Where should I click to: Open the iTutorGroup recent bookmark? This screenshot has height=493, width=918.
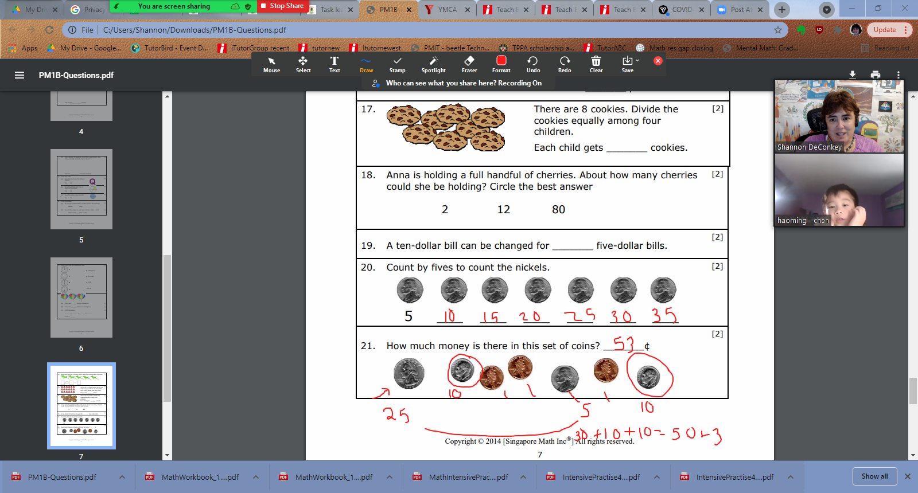[x=254, y=48]
